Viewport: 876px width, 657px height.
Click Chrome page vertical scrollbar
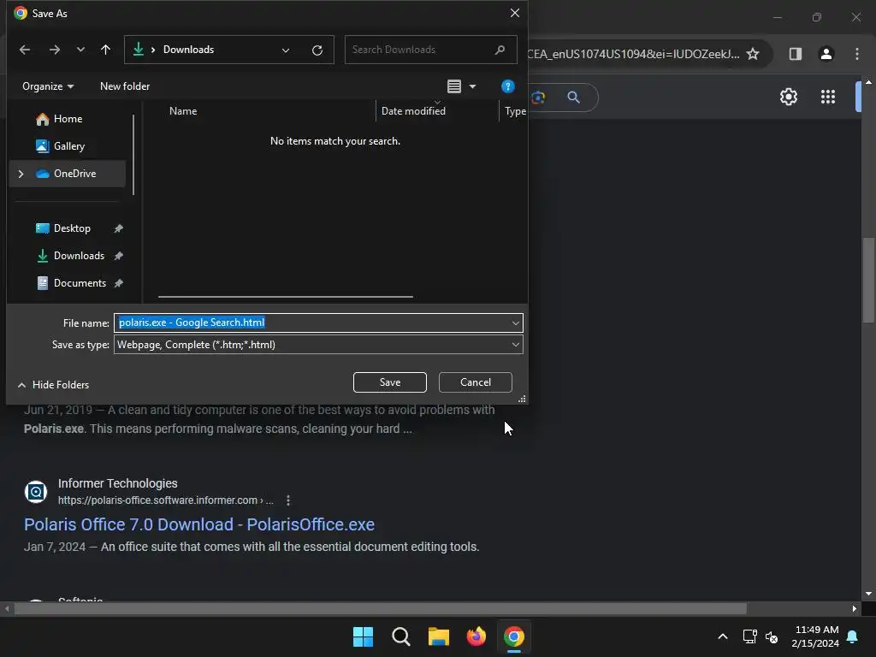tap(867, 280)
